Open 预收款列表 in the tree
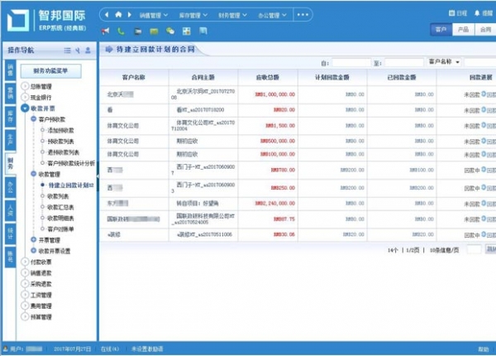496x356 pixels. (60, 142)
